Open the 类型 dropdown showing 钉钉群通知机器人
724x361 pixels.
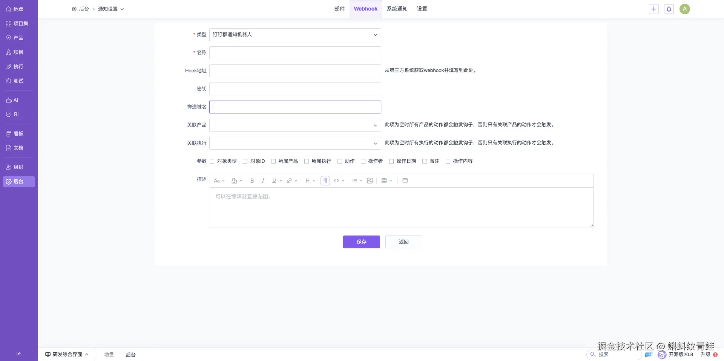tap(295, 35)
